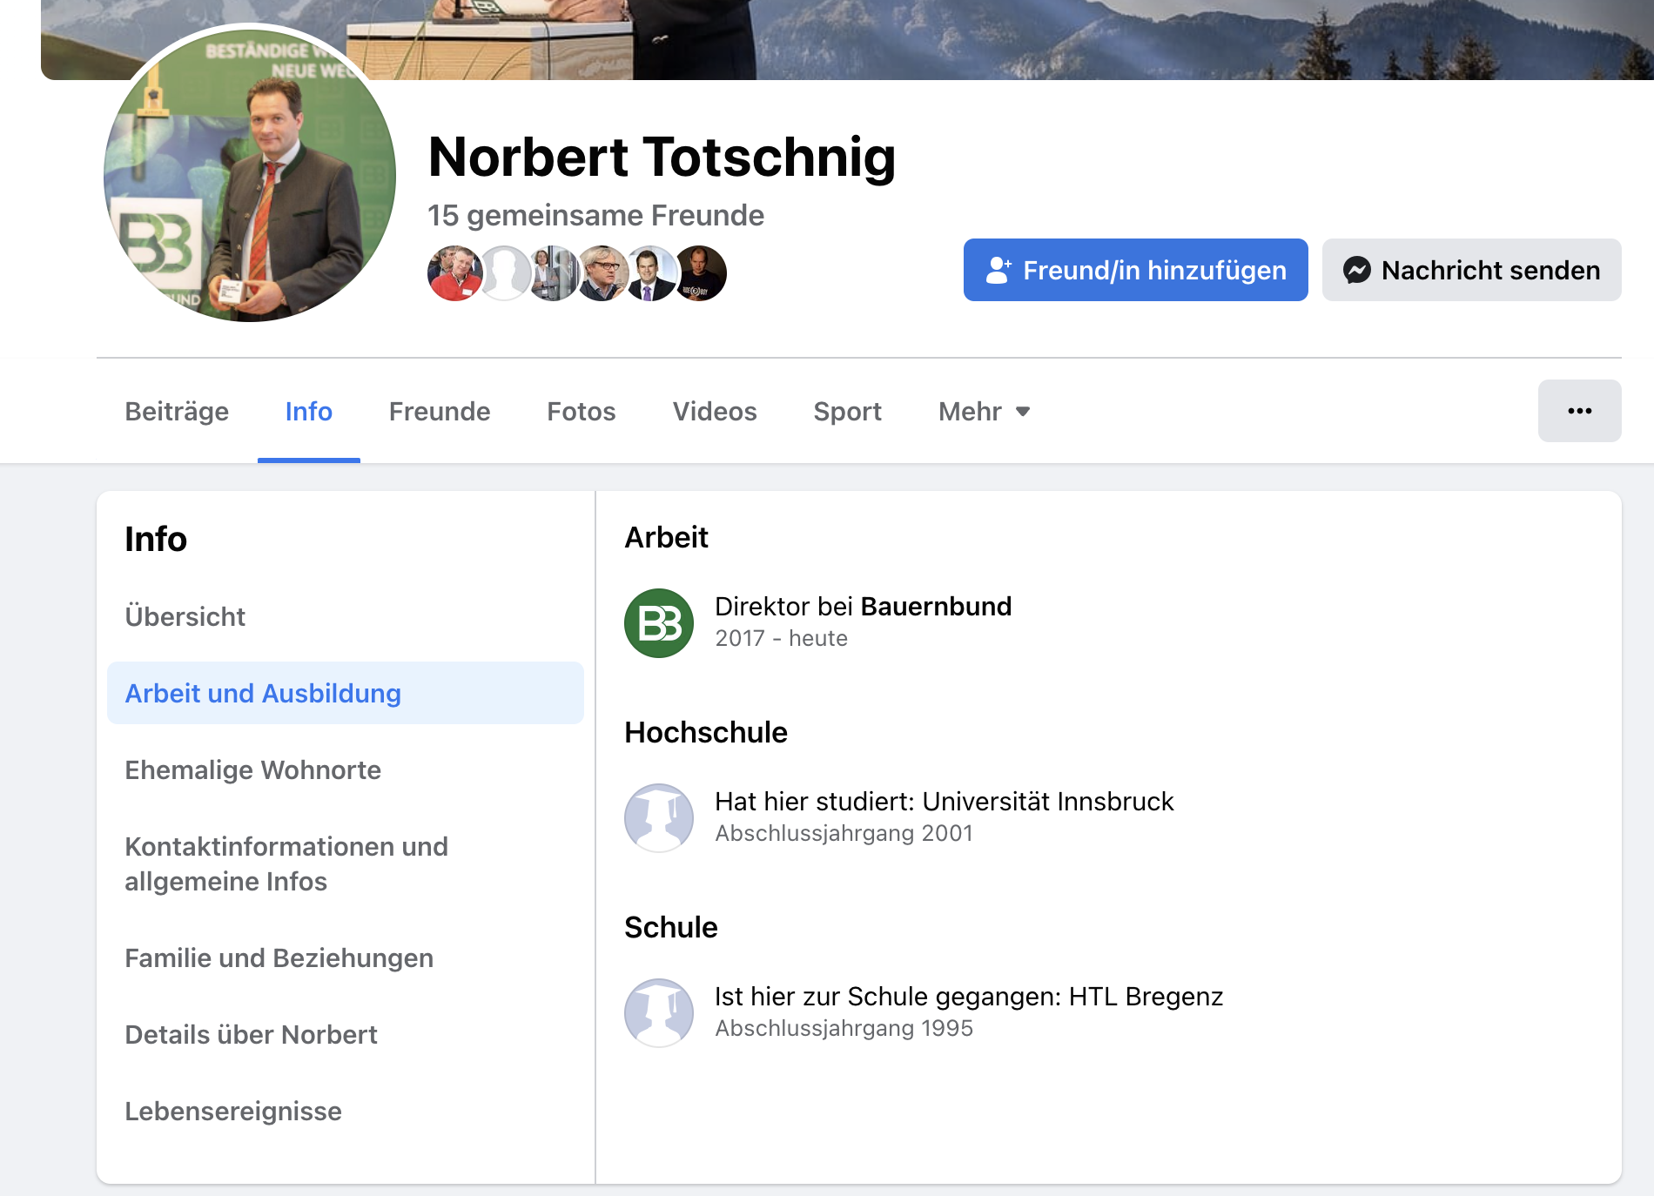1654x1196 pixels.
Task: Click the Universität Innsbruck graduation cap icon
Action: coord(659,818)
